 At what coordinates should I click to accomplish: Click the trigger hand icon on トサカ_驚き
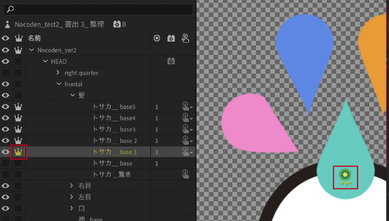pos(185,174)
